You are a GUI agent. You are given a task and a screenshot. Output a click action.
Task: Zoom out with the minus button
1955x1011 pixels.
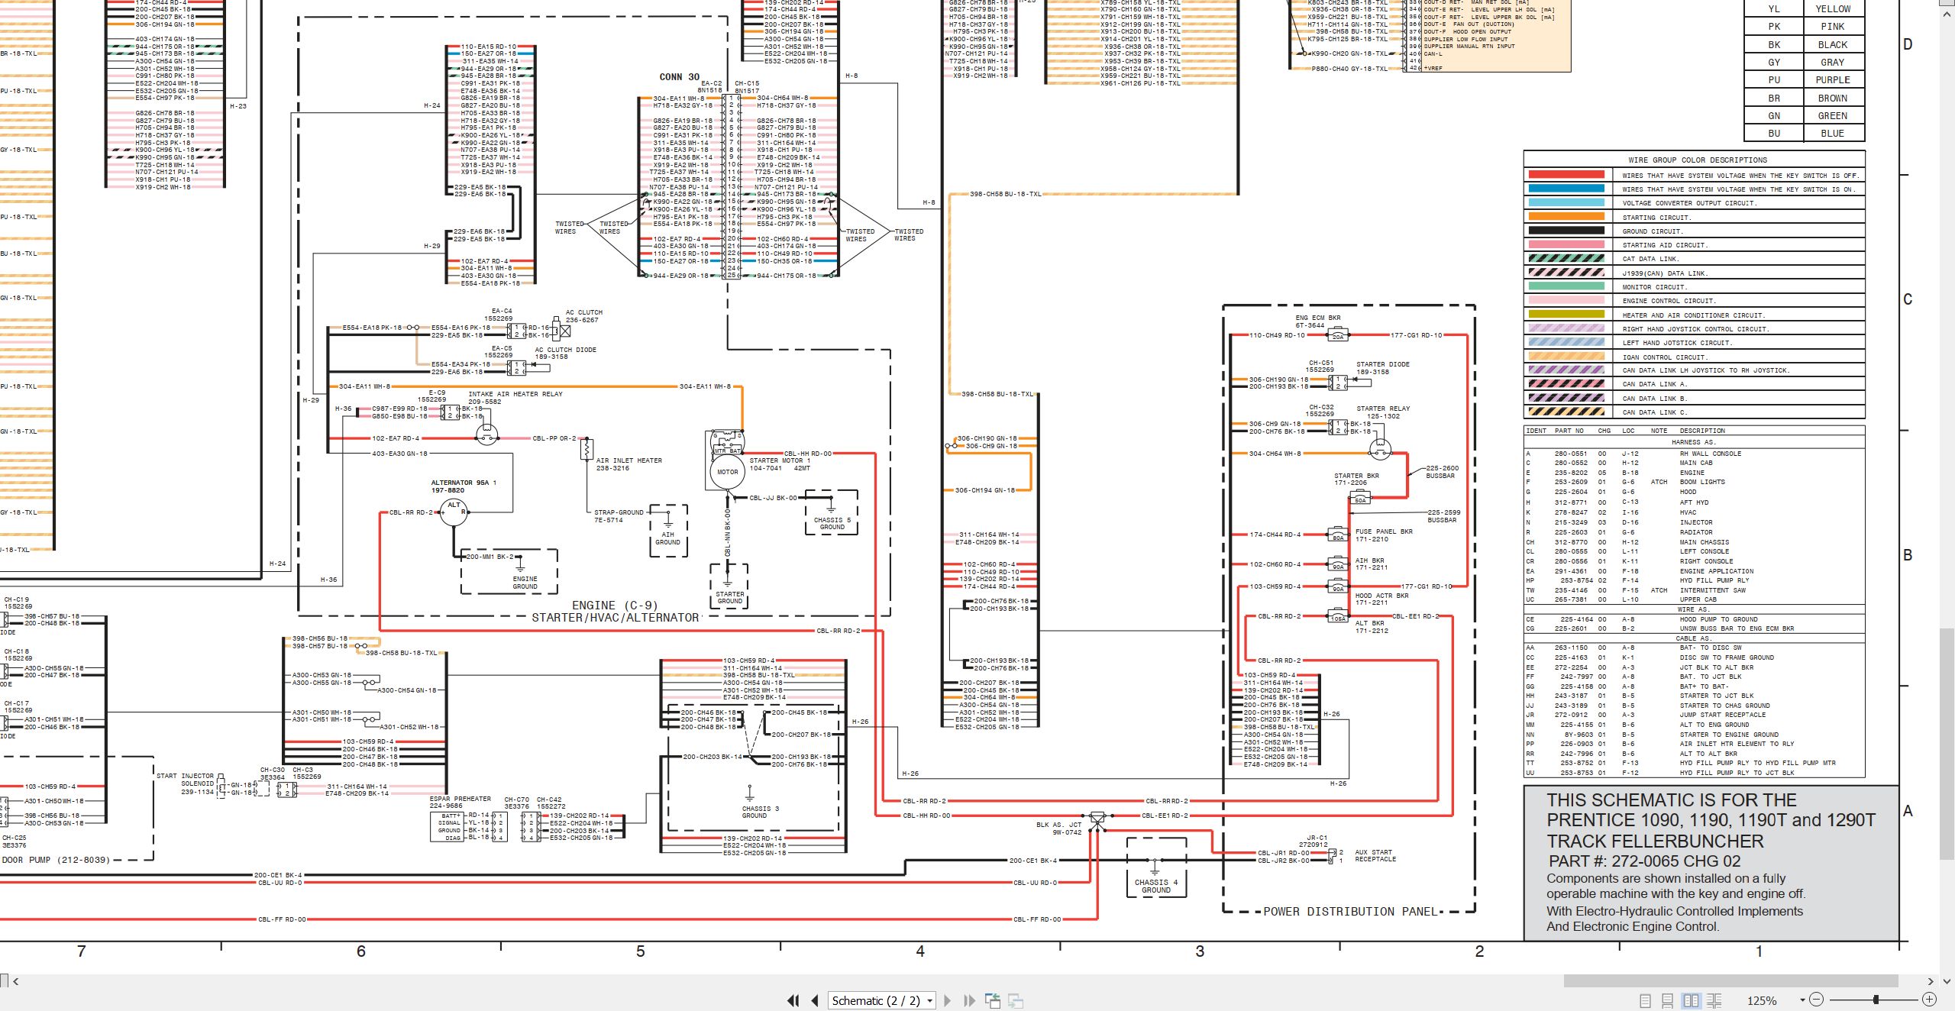(1817, 1000)
